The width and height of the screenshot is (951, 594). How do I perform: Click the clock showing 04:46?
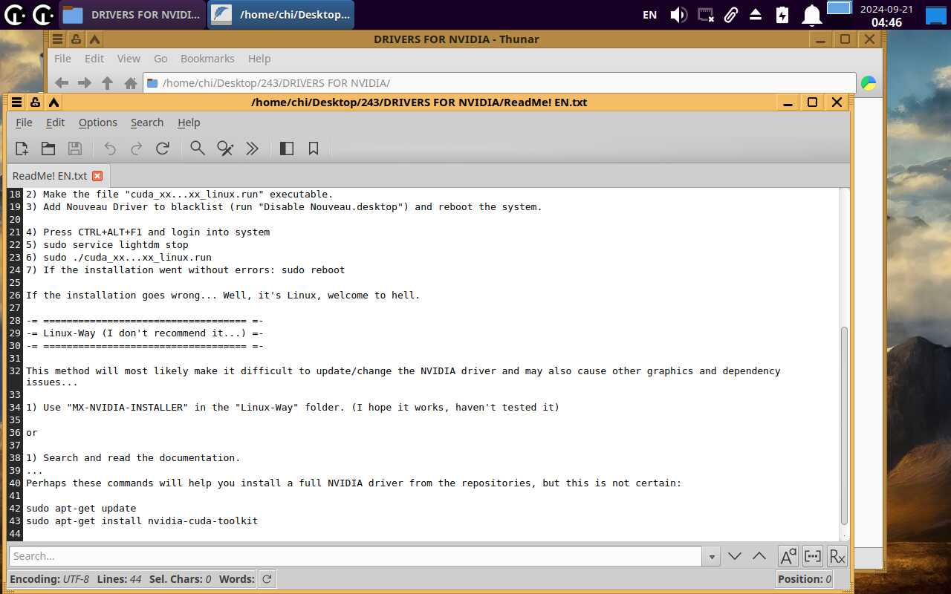tap(886, 16)
